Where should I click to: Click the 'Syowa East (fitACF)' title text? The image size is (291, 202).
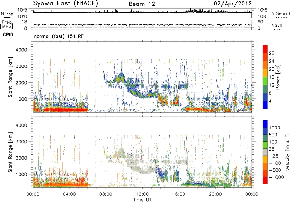66,3
